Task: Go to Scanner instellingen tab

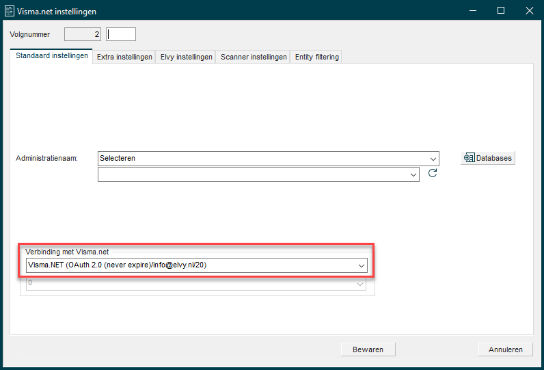Action: pos(254,57)
